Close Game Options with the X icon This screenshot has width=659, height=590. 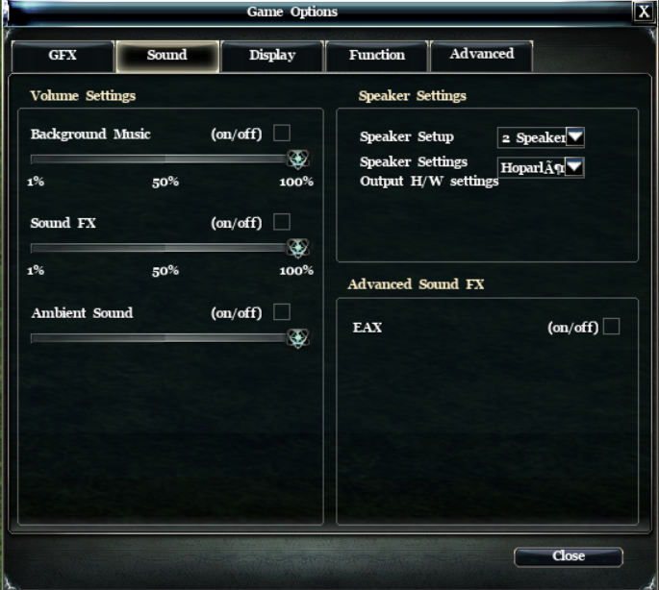pos(644,12)
